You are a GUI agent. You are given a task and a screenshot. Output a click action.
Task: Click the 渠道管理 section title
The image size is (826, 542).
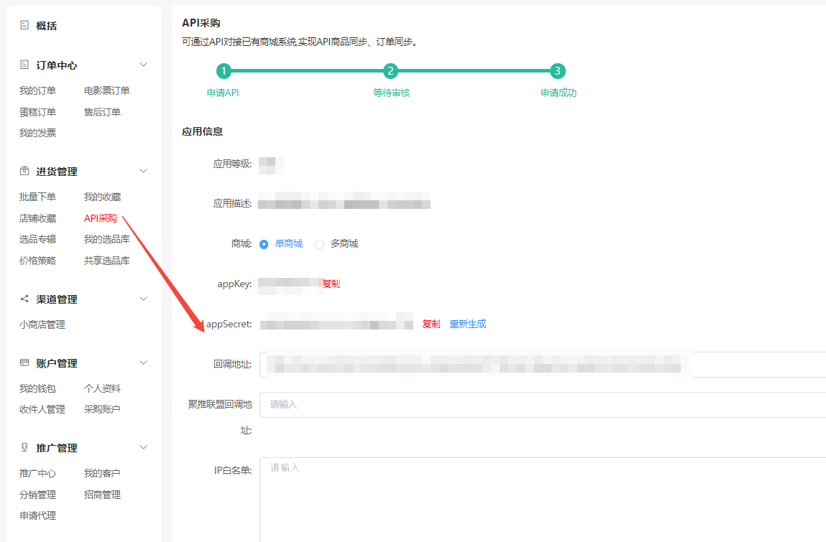pos(56,299)
